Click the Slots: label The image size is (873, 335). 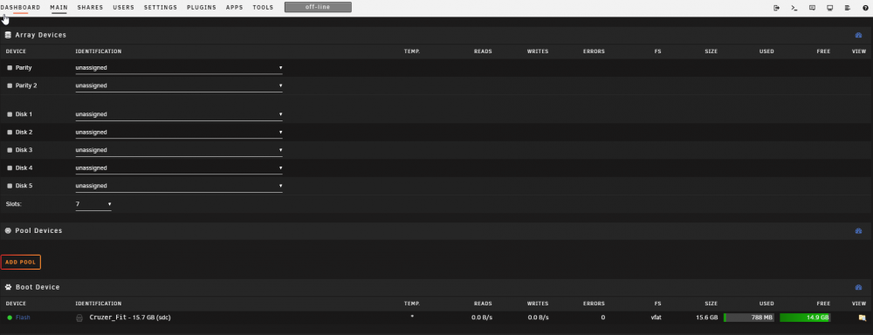(13, 204)
